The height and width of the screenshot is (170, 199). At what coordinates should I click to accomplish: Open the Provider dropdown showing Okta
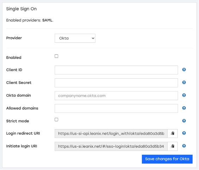click(x=75, y=38)
